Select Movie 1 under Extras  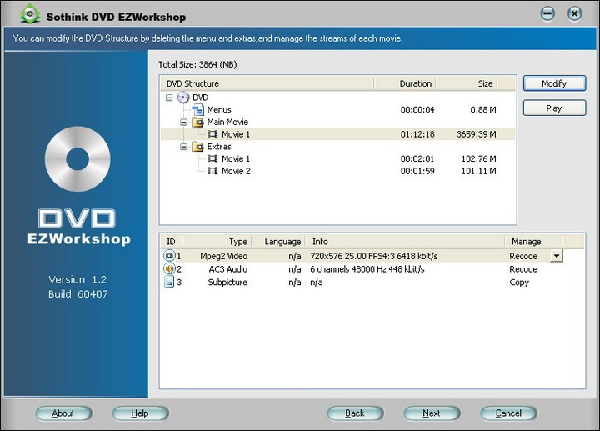236,158
